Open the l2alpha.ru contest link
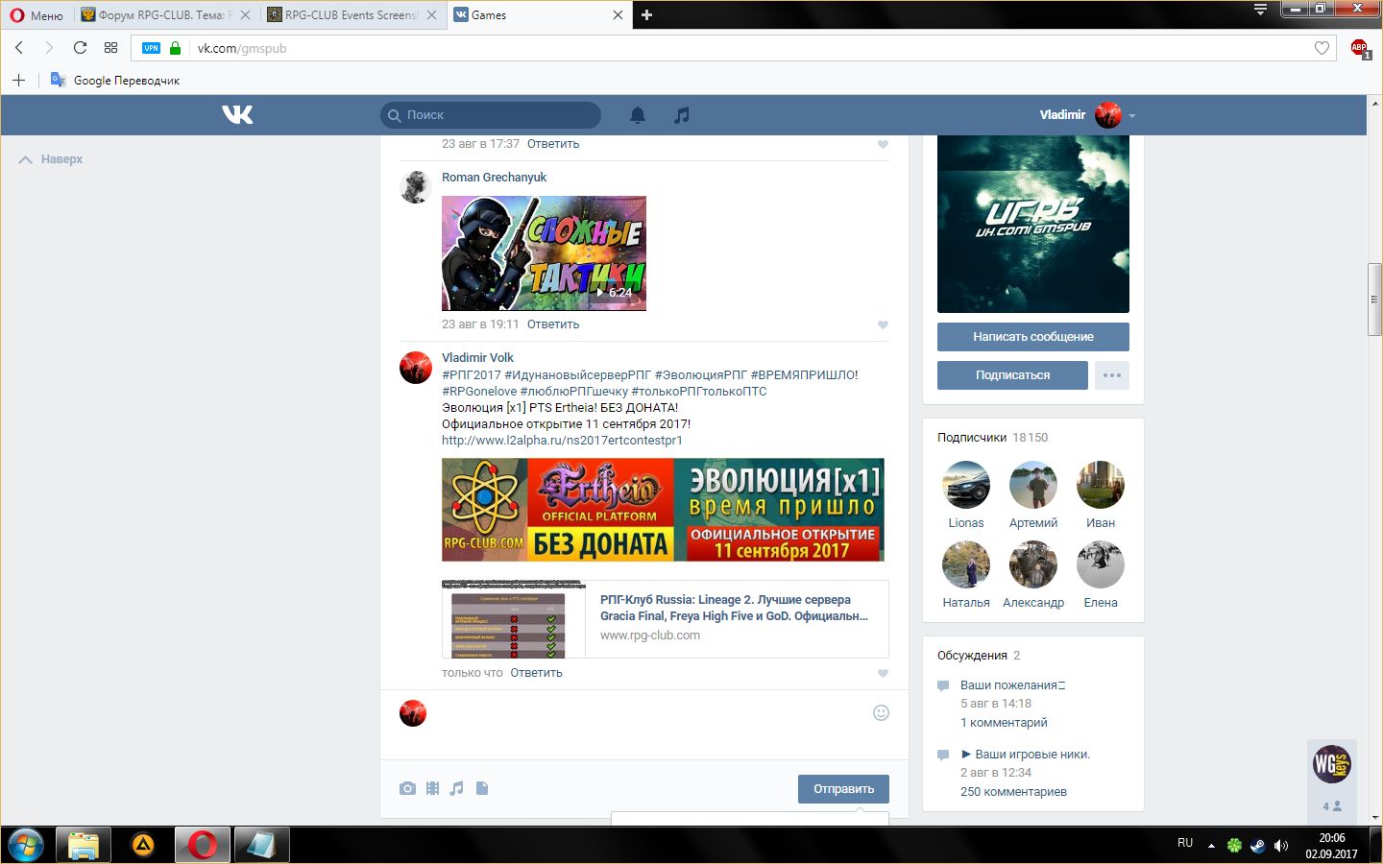Viewport: 1383px width, 864px height. click(562, 441)
